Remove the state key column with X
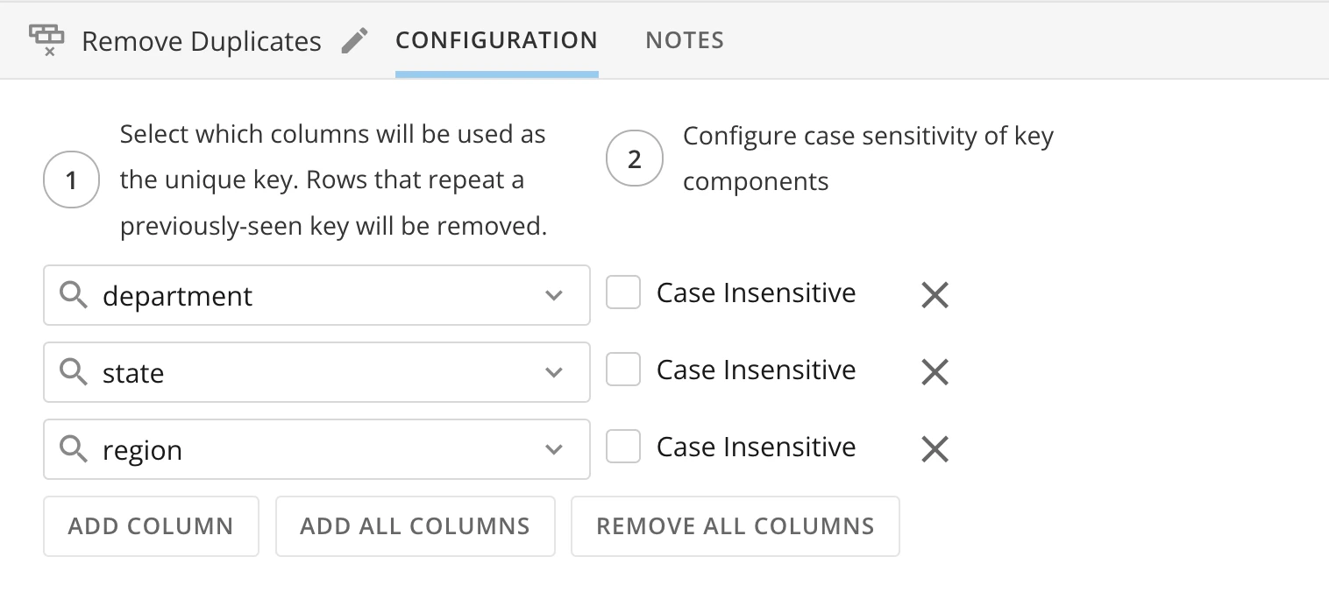Image resolution: width=1329 pixels, height=606 pixels. 935,372
